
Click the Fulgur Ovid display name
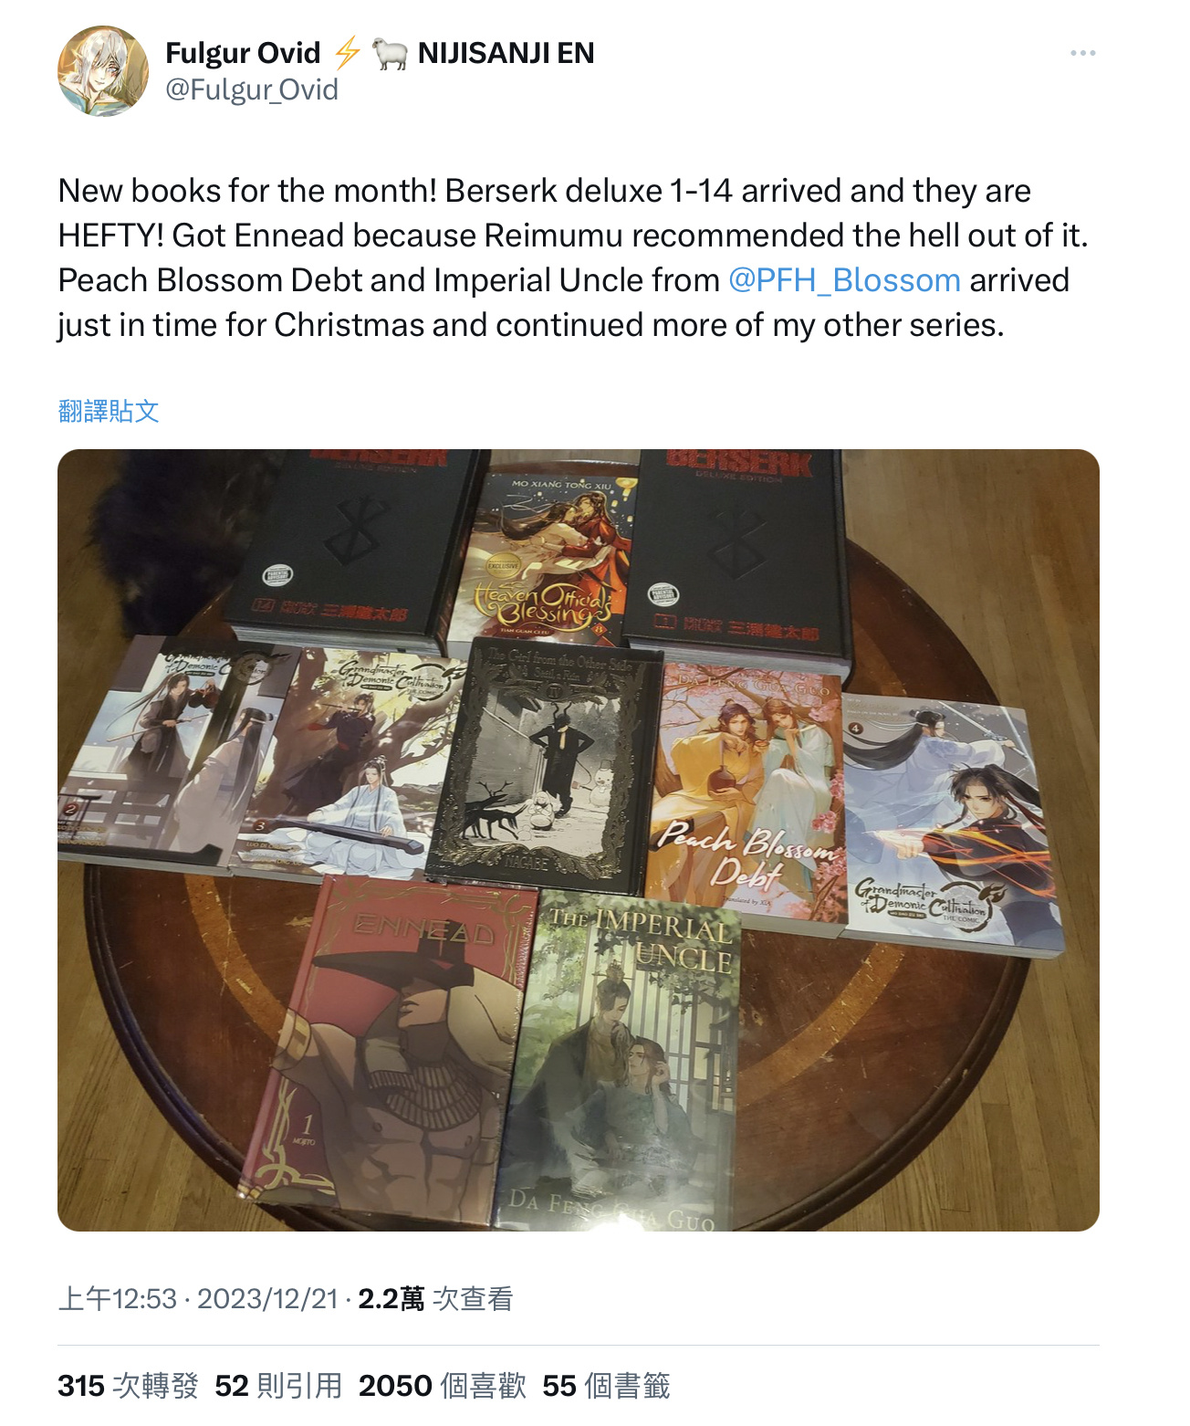[243, 53]
